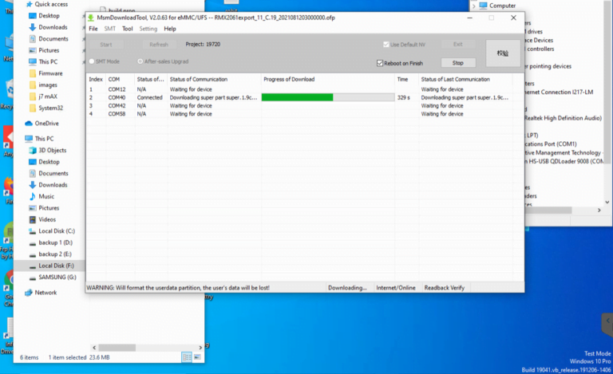Open Local Disk (C:) in sidebar
613x374 pixels.
pos(57,231)
